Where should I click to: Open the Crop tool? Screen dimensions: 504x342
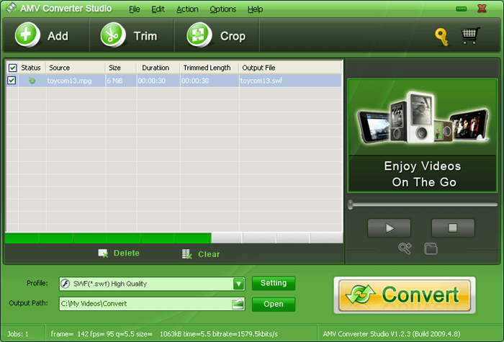[x=199, y=35]
